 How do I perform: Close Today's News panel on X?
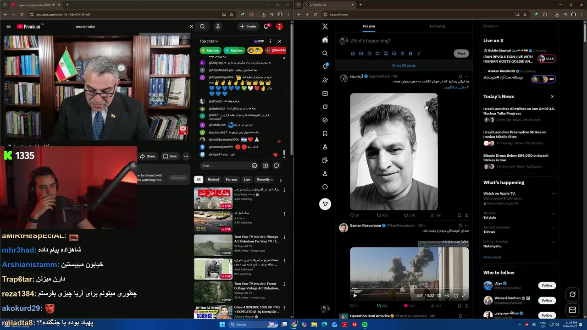[552, 97]
